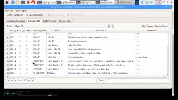
Task: Click the RESPONSE filter field
Action: pos(101,34)
